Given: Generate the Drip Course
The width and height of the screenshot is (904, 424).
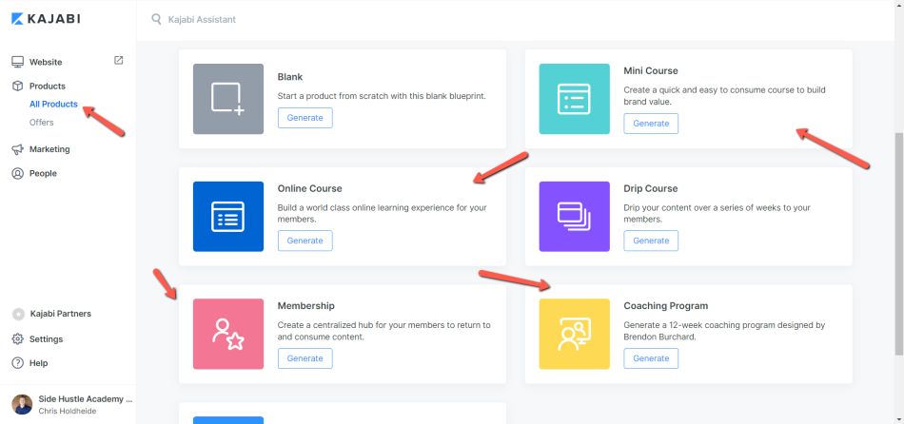Looking at the screenshot, I should (651, 241).
